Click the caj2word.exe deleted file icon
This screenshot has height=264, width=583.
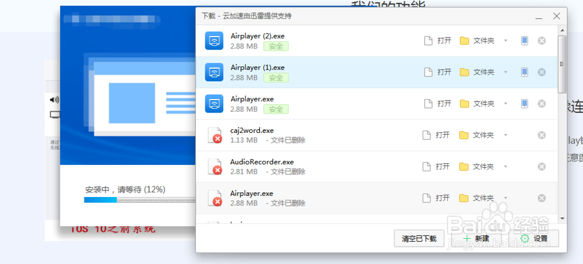tap(215, 135)
